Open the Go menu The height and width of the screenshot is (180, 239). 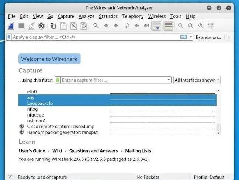pos(50,16)
